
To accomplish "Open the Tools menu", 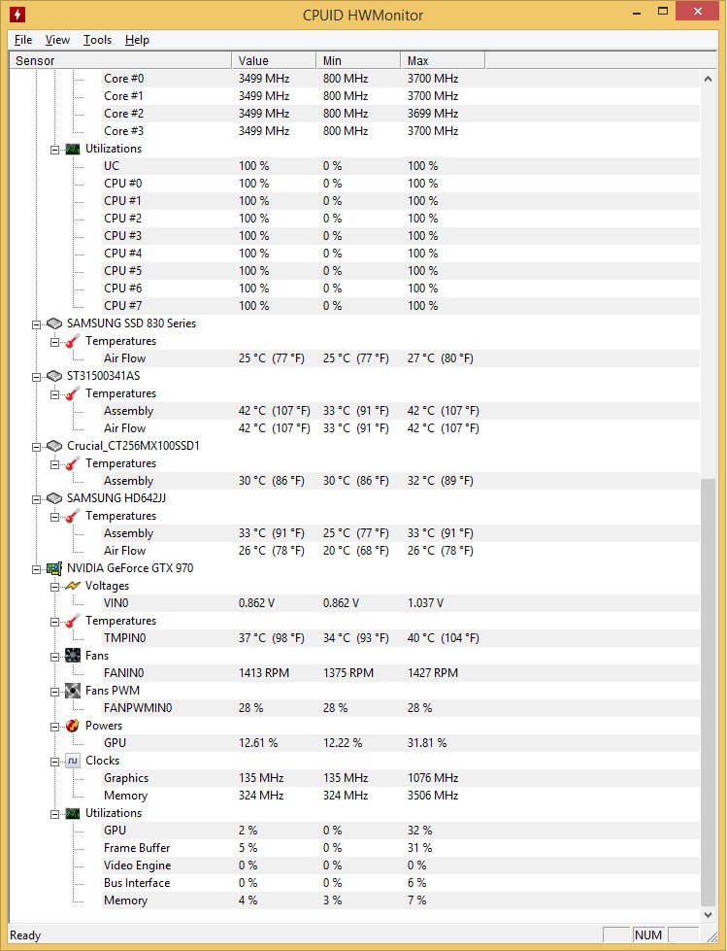I will coord(97,40).
